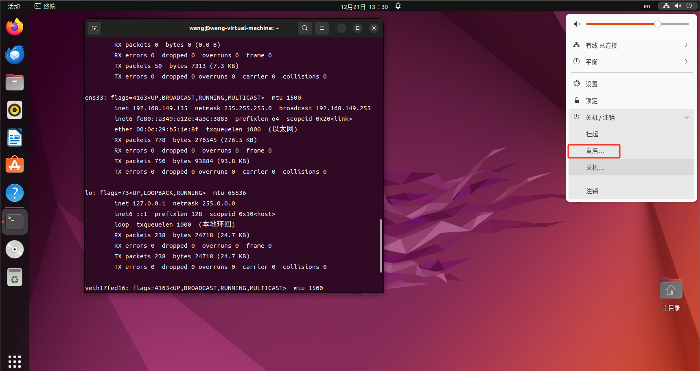Choose Log Out (注销) option

click(631, 191)
